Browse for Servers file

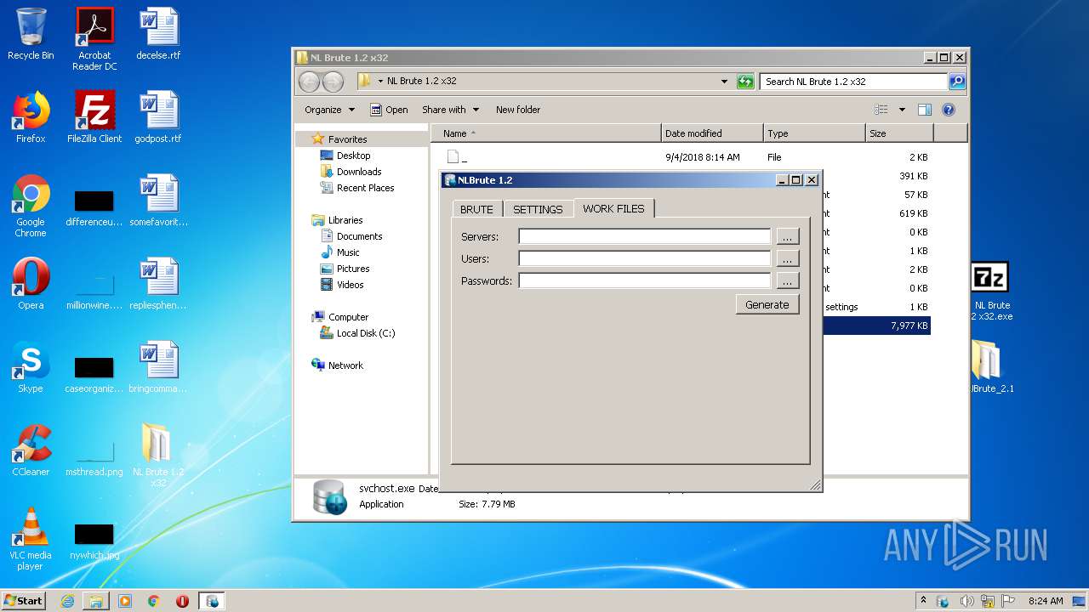pos(788,236)
